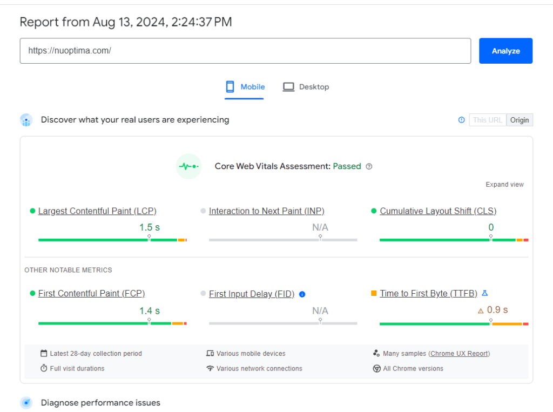Click the experimental flask icon beside TTFB

point(485,293)
